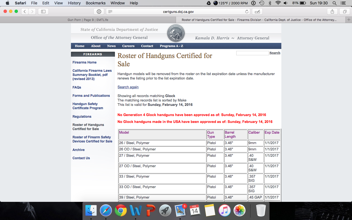Open the Bluetooth status menu

click(x=270, y=3)
